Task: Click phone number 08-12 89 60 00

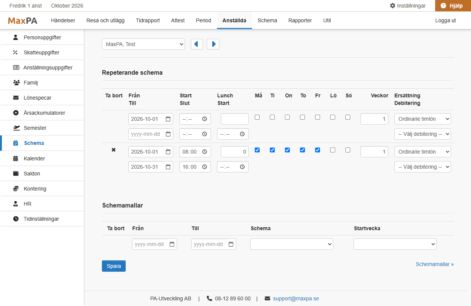Action: [232, 298]
